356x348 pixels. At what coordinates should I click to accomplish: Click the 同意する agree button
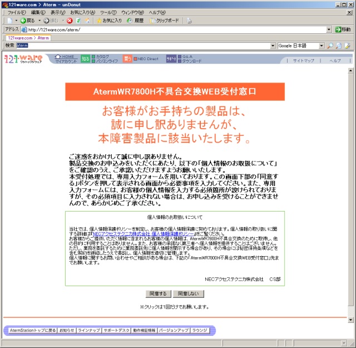(158, 293)
